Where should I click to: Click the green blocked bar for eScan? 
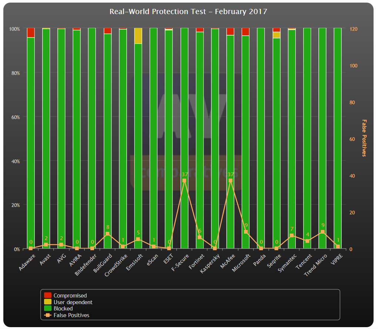point(154,138)
